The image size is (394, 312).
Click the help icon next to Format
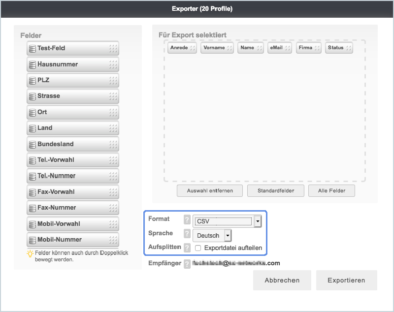click(187, 220)
